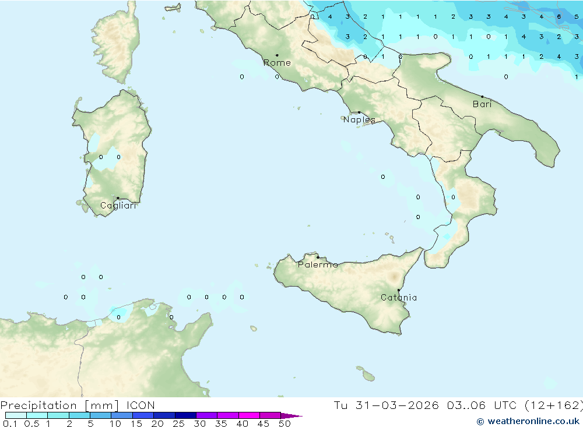Click the '0.5' legend scale value
This screenshot has height=427, width=583.
pyautogui.click(x=31, y=424)
